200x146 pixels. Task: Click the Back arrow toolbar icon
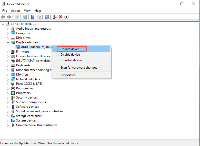pyautogui.click(x=3, y=17)
